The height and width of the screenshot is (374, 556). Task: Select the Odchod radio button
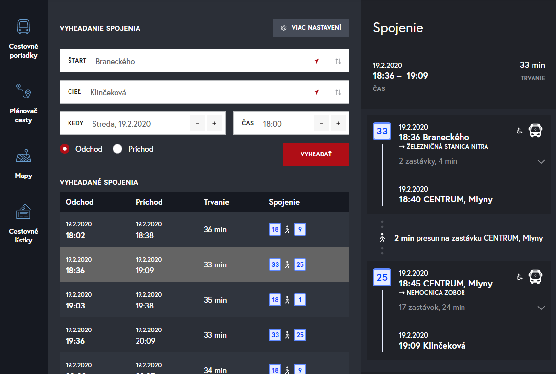(65, 149)
